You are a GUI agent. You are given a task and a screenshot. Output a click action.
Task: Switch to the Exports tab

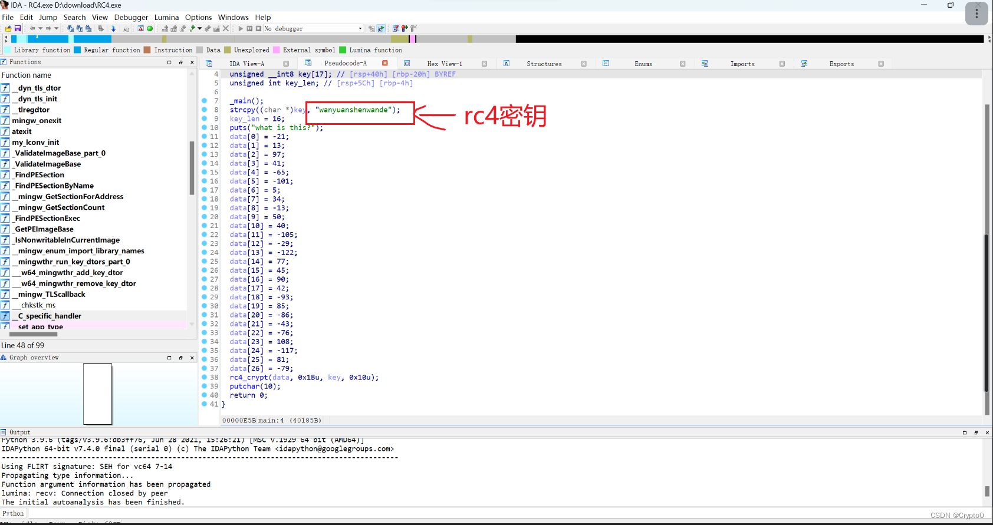coord(841,64)
